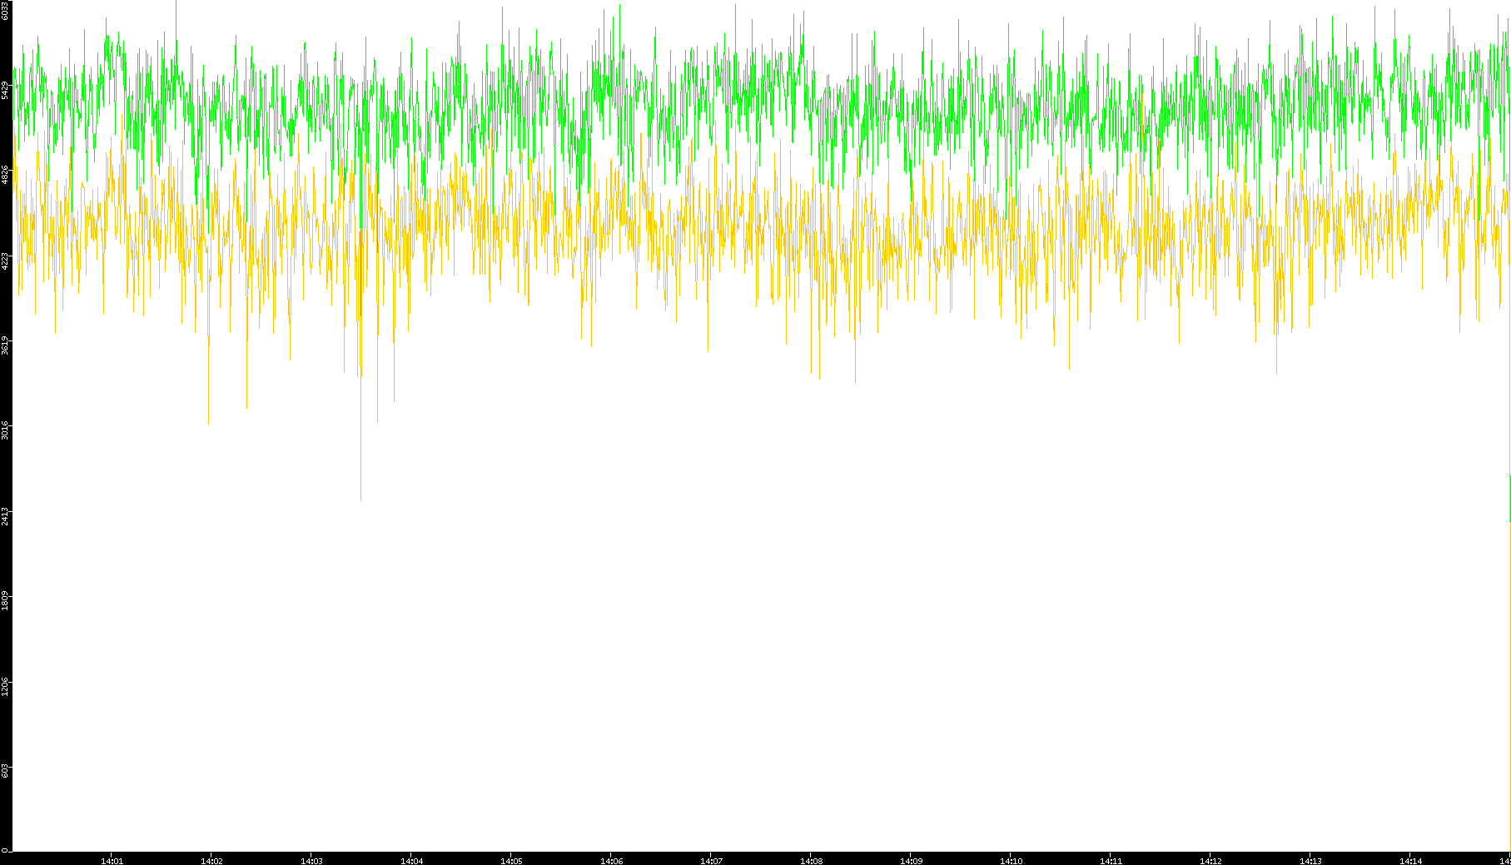This screenshot has width=1511, height=865.
Task: Select the 3016 vertical axis label
Action: [x=5, y=431]
